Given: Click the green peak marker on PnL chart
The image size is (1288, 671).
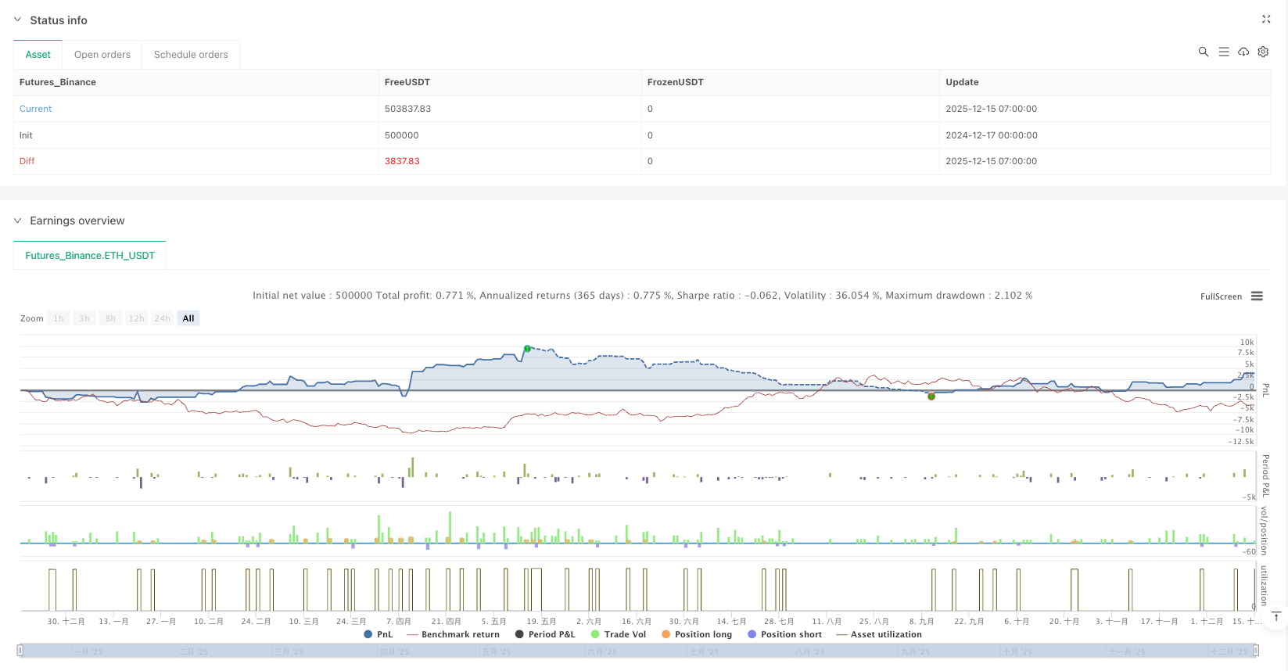Looking at the screenshot, I should (527, 349).
